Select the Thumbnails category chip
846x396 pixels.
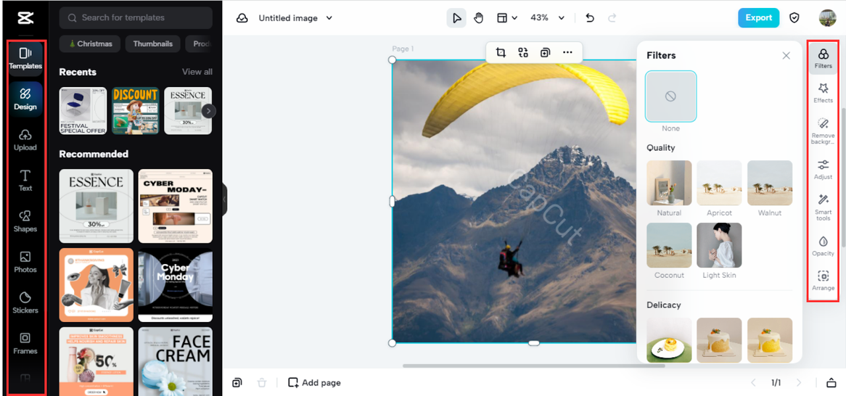coord(153,44)
